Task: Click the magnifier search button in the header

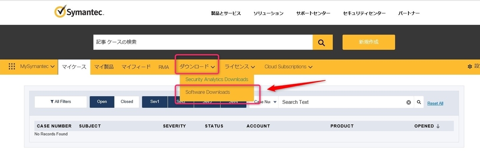Action: [x=322, y=42]
